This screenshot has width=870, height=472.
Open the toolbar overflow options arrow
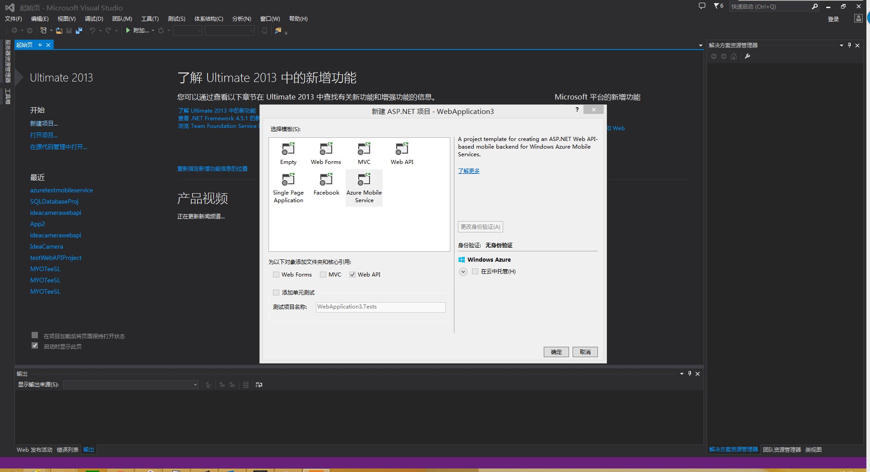tap(286, 32)
